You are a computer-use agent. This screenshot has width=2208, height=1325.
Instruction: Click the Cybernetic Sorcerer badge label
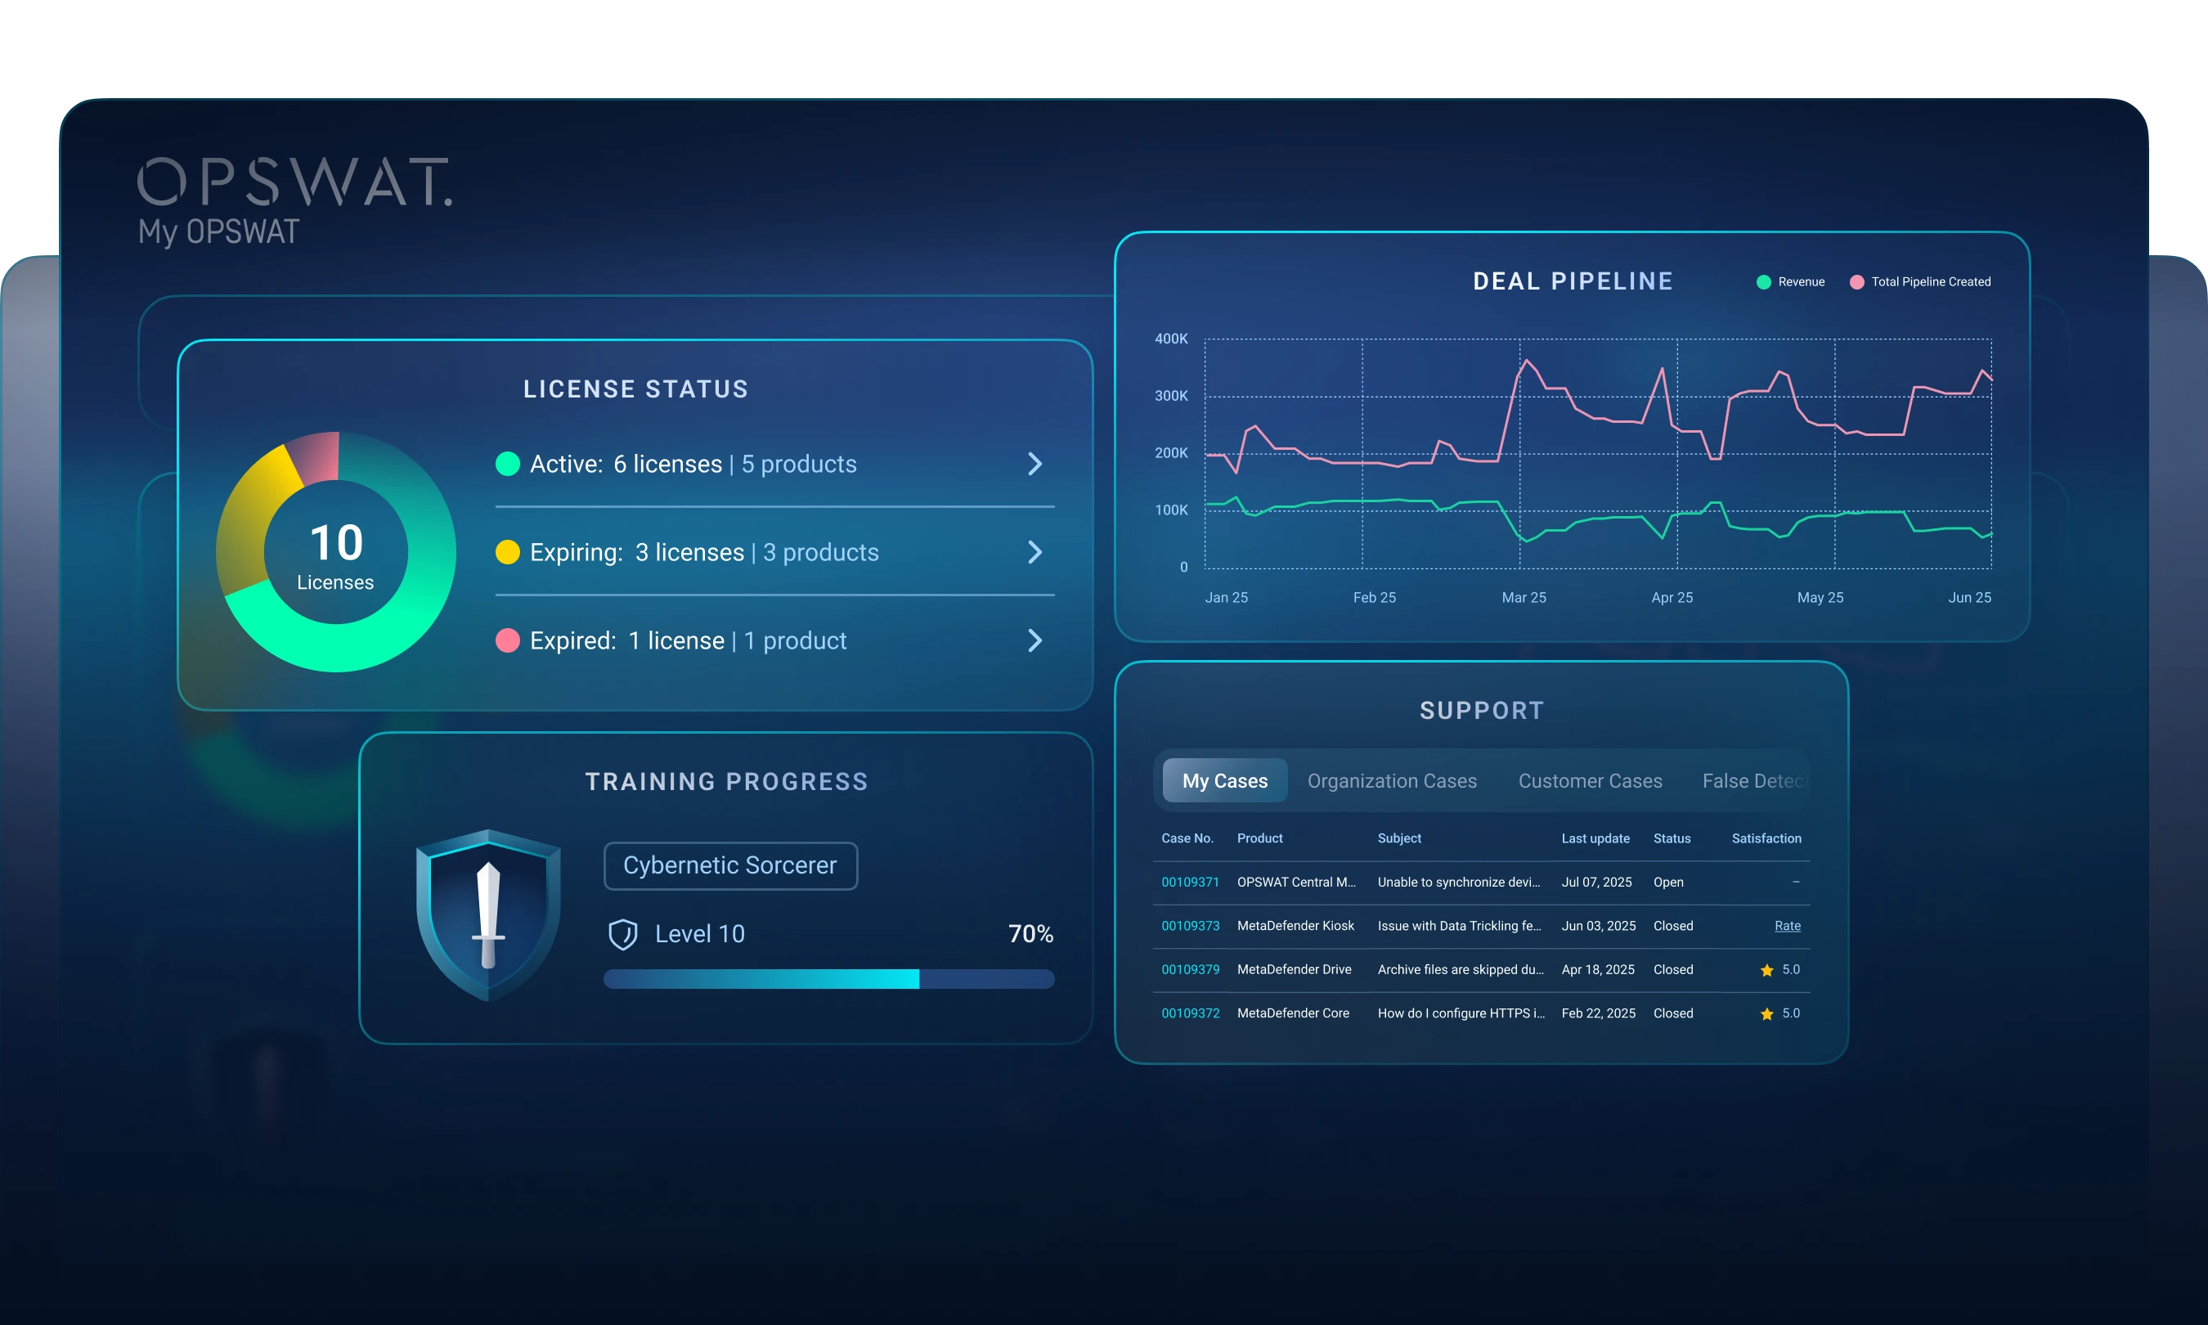click(x=730, y=866)
